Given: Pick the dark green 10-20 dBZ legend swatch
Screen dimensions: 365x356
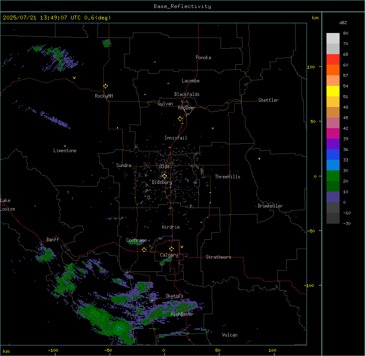Looking at the screenshot, I should 333,186.
